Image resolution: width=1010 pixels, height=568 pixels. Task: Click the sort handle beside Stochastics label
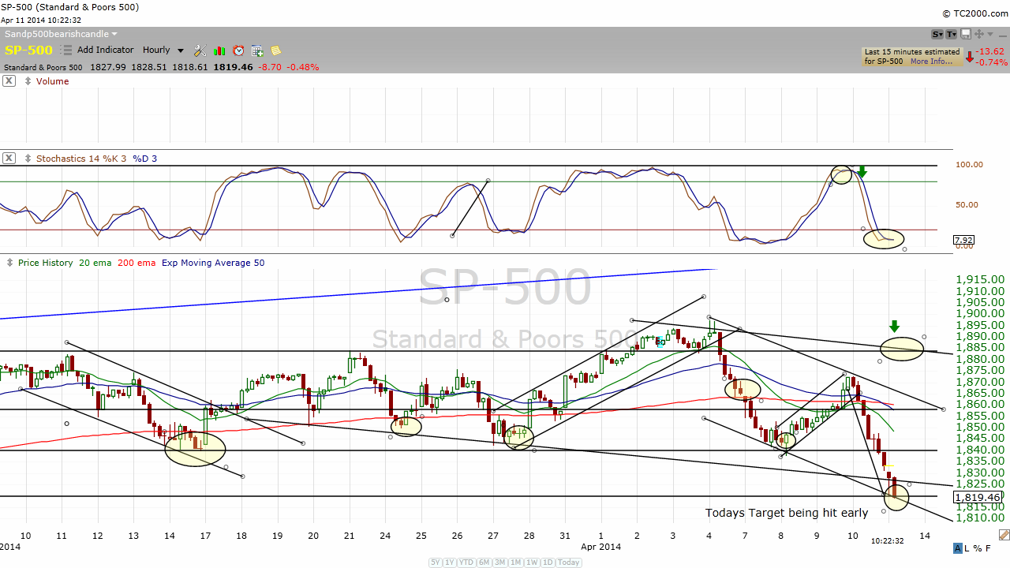click(28, 159)
